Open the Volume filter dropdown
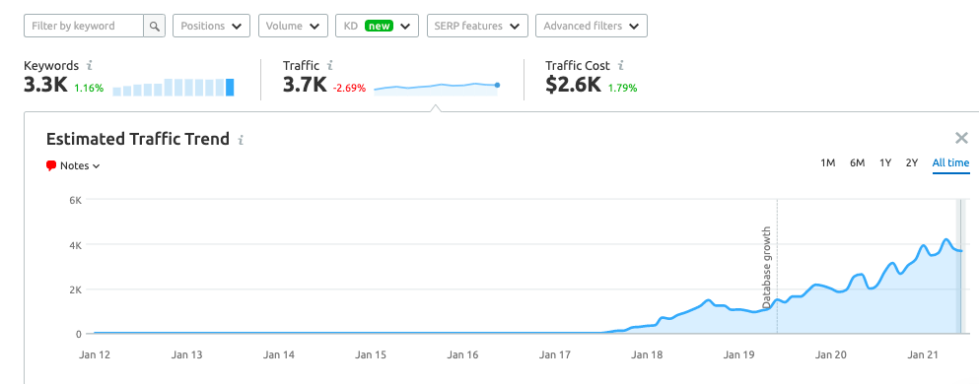This screenshot has width=979, height=384. (x=293, y=27)
